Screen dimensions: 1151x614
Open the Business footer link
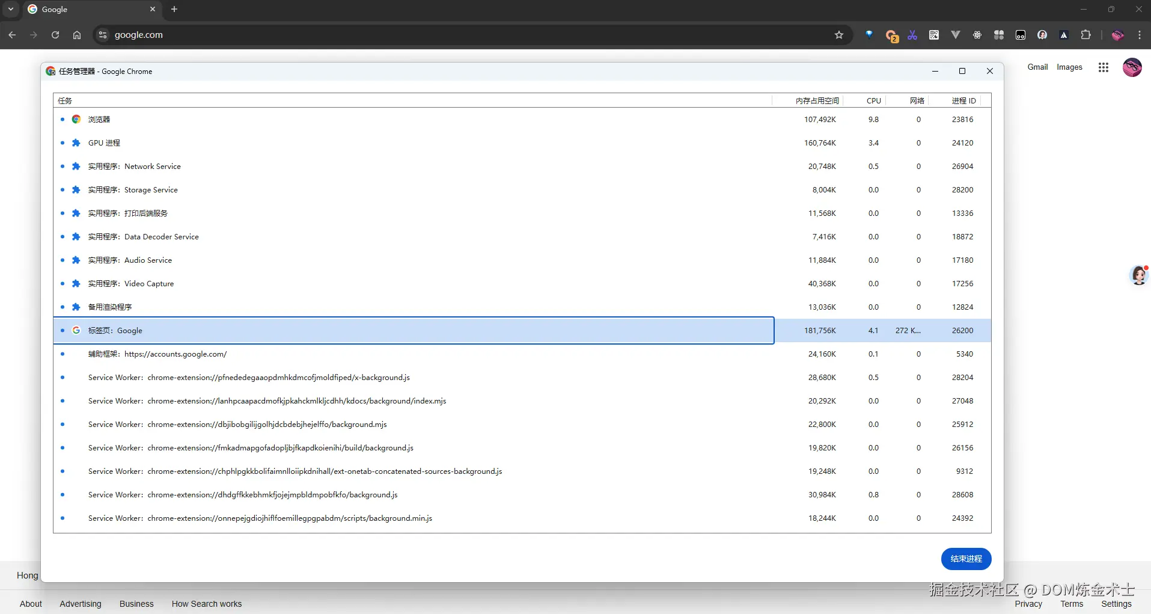click(x=136, y=604)
